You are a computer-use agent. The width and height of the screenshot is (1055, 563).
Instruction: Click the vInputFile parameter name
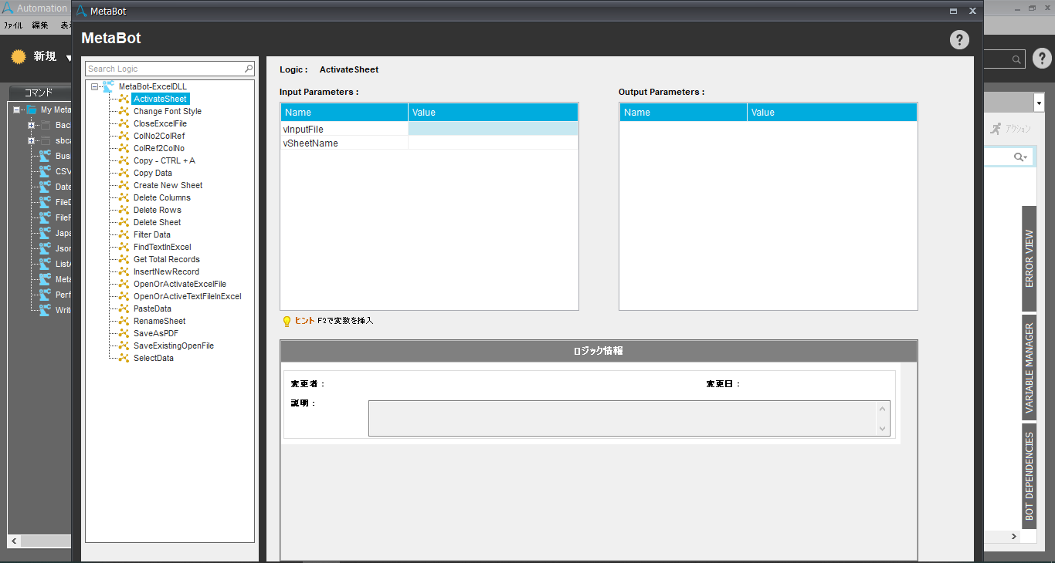click(x=304, y=129)
